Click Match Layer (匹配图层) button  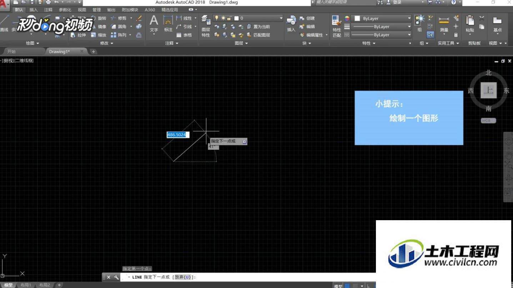point(258,35)
